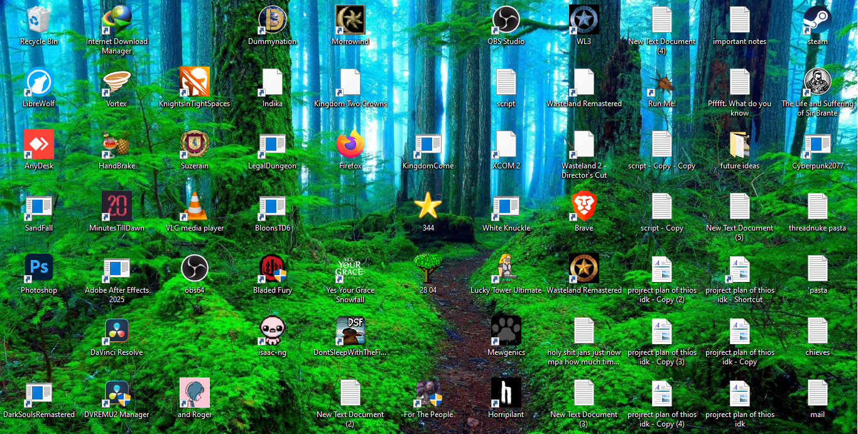Click Adobe After Effects 2025 shortcut

pyautogui.click(x=117, y=268)
